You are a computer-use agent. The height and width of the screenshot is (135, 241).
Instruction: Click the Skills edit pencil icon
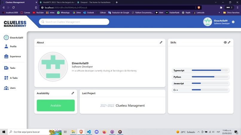coord(229,42)
